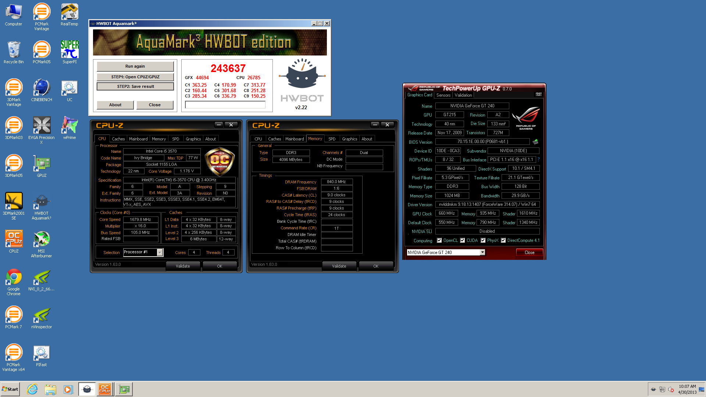Open CPU tab in right CPU-Z
Screen dimensions: 706x397
coord(258,139)
